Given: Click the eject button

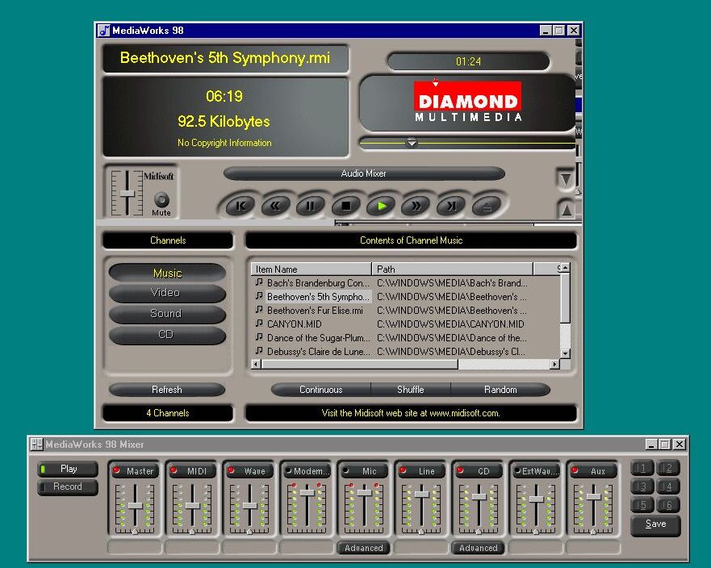Looking at the screenshot, I should 486,207.
